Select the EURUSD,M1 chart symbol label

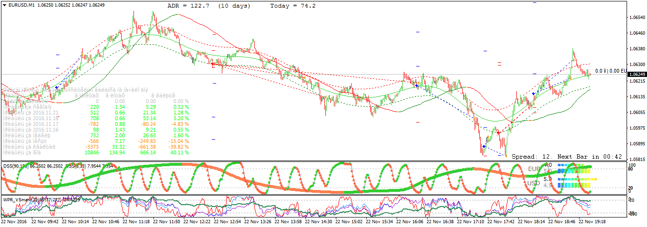(x=22, y=5)
